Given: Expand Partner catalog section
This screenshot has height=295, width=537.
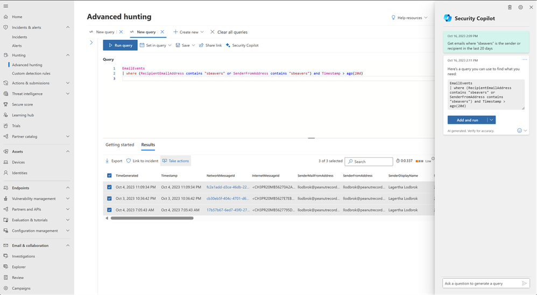Looking at the screenshot, I should coord(68,136).
